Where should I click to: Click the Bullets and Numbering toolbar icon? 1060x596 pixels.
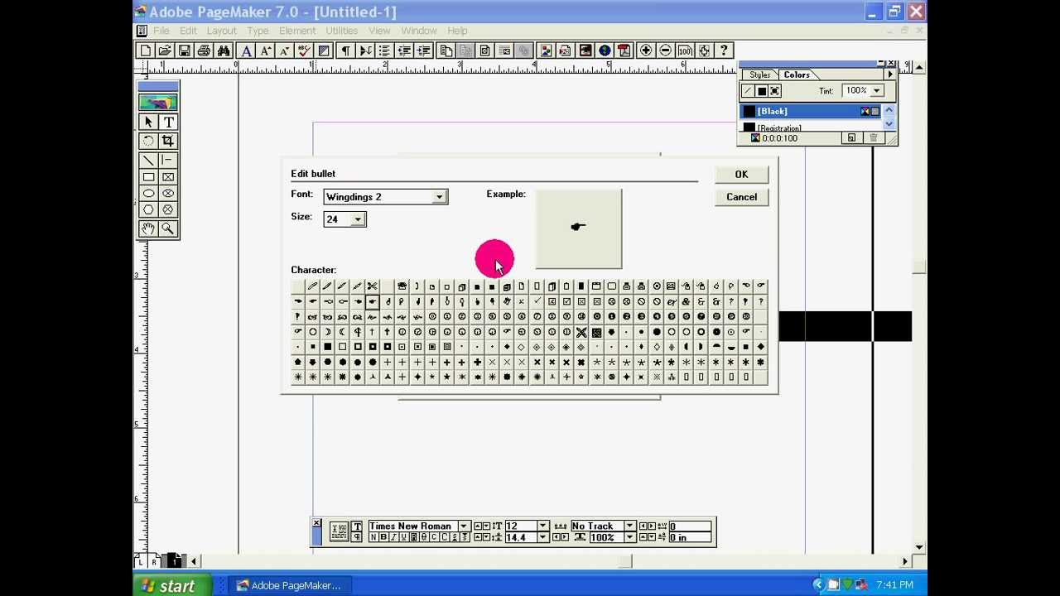click(x=385, y=50)
